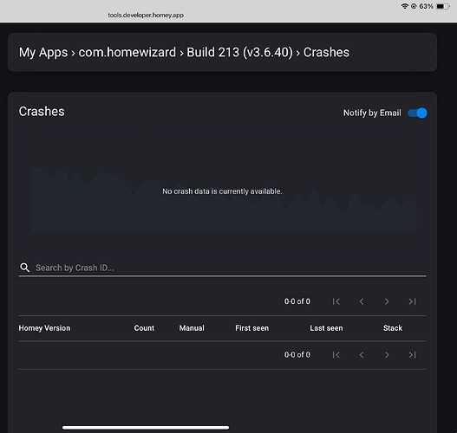This screenshot has height=433, width=457.
Task: Click the search magnifier icon
Action: (25, 268)
